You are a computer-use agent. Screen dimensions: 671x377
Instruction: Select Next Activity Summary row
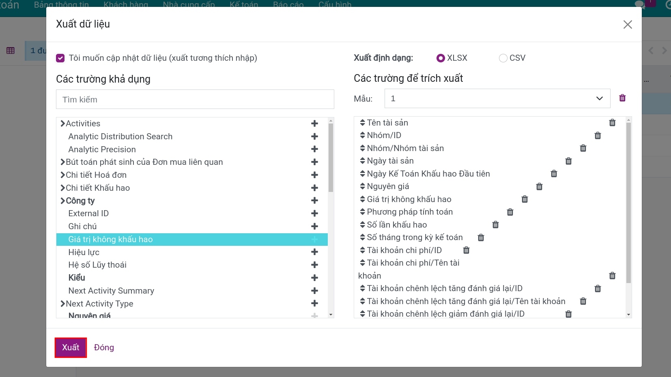[192, 291]
